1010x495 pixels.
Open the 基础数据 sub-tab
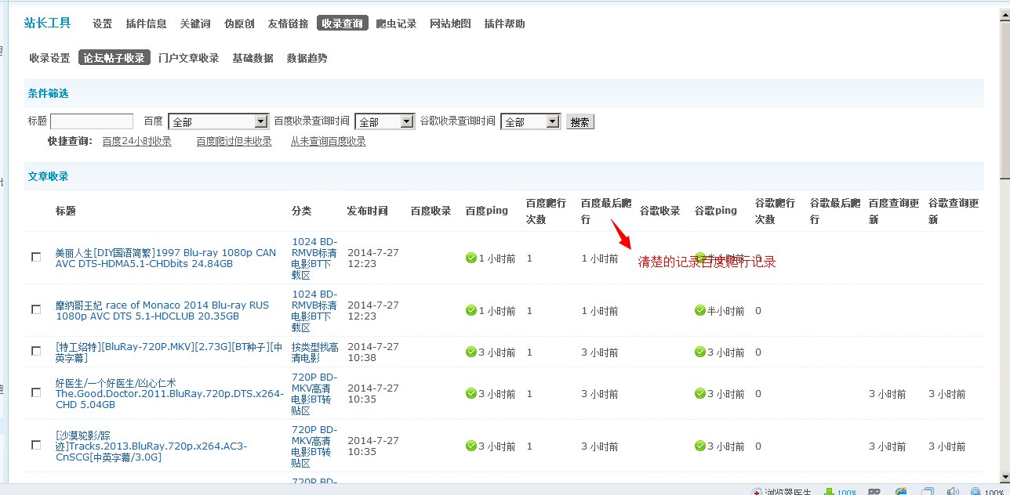[x=252, y=58]
